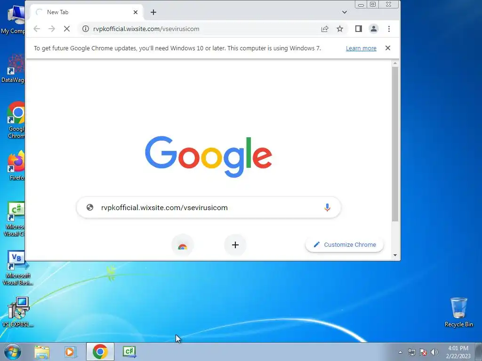Bookmark this tab with the star icon
This screenshot has height=361, width=482.
(340, 29)
